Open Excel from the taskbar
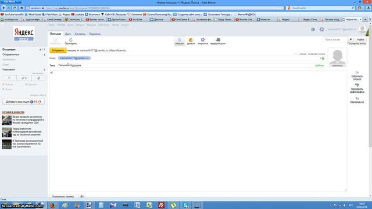 149,205
